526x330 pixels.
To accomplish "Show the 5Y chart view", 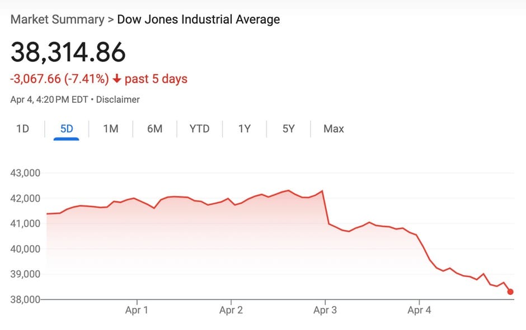I will pyautogui.click(x=288, y=129).
